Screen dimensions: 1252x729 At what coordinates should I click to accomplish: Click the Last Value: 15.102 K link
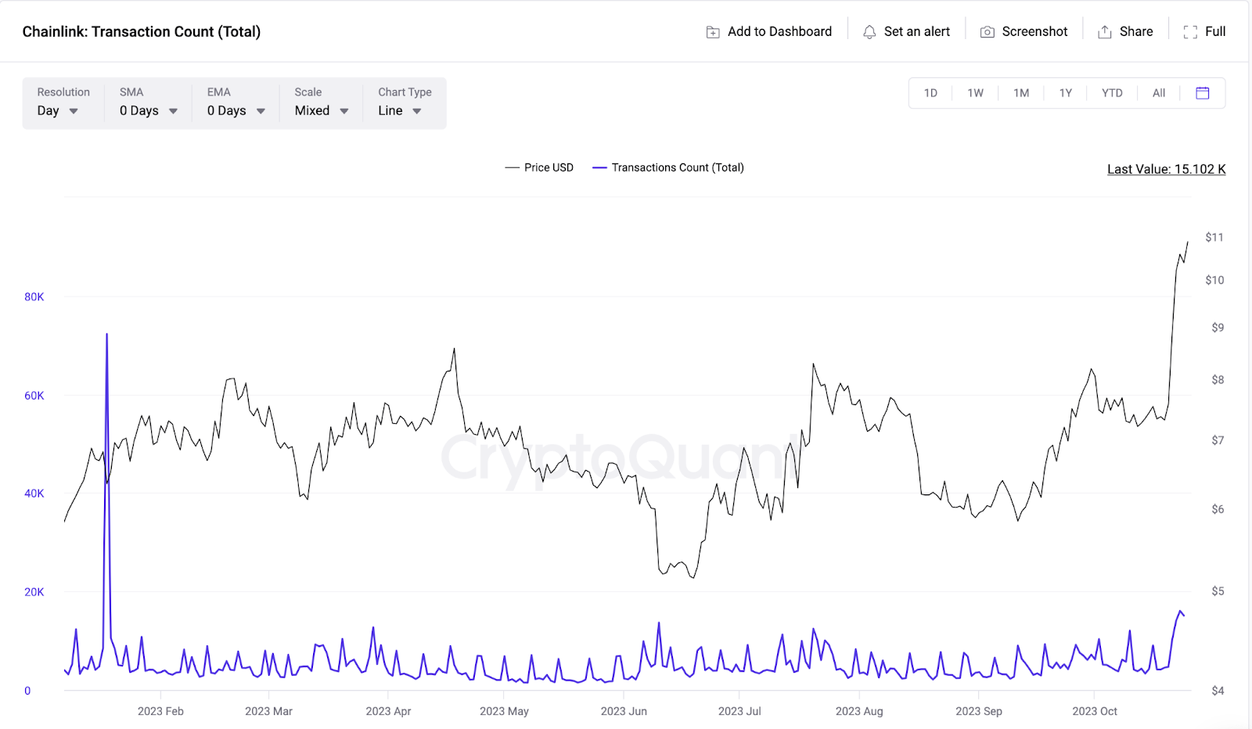click(x=1166, y=169)
